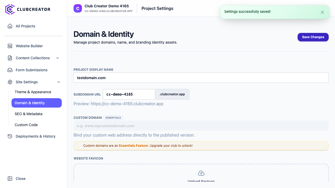Click the Essentials badge next to Custom Domain

pyautogui.click(x=113, y=118)
